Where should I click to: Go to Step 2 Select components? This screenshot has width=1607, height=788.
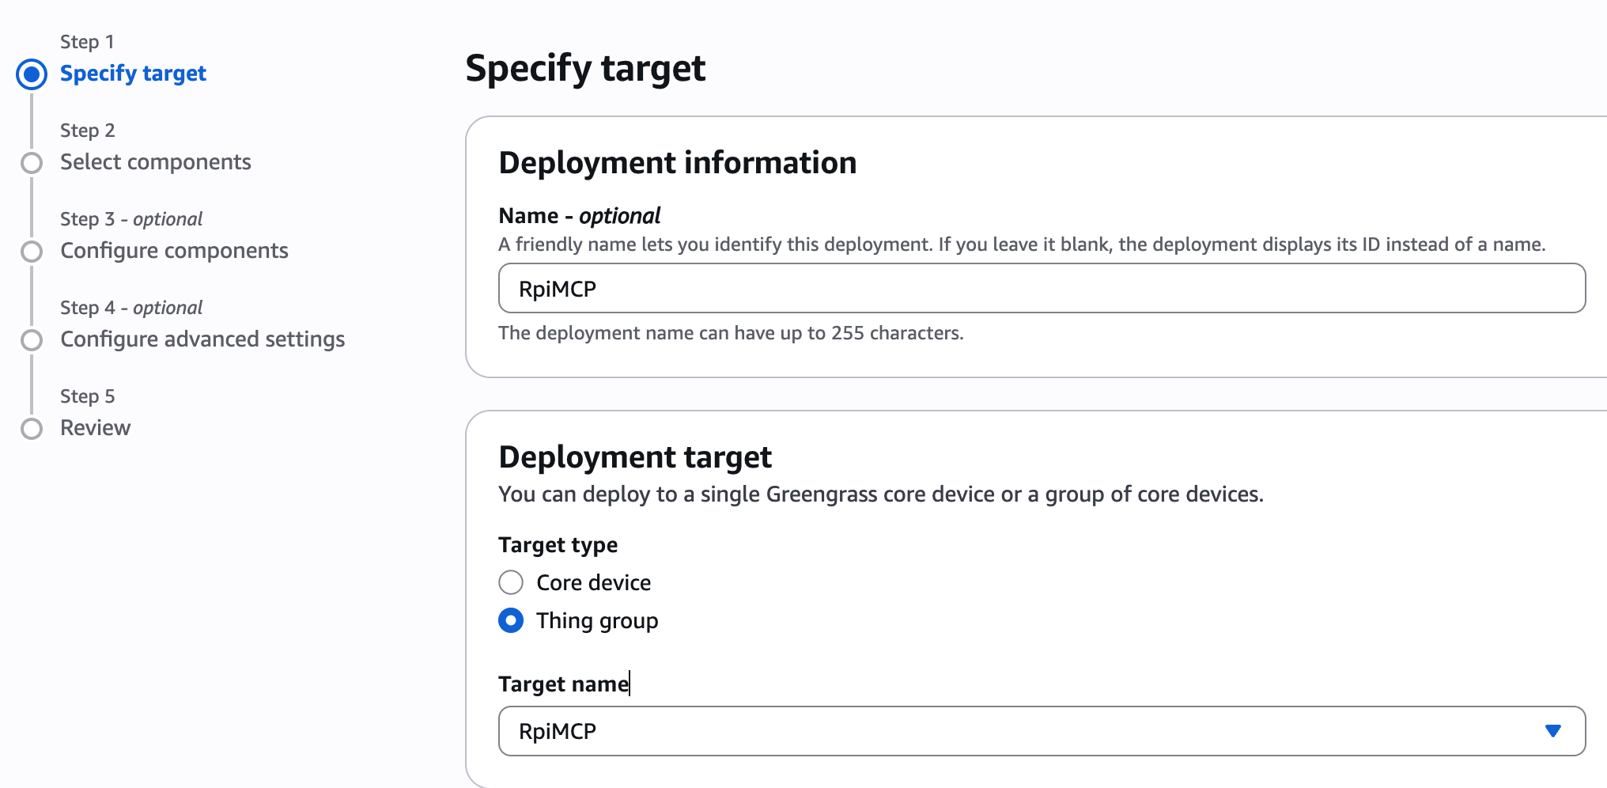pyautogui.click(x=155, y=162)
